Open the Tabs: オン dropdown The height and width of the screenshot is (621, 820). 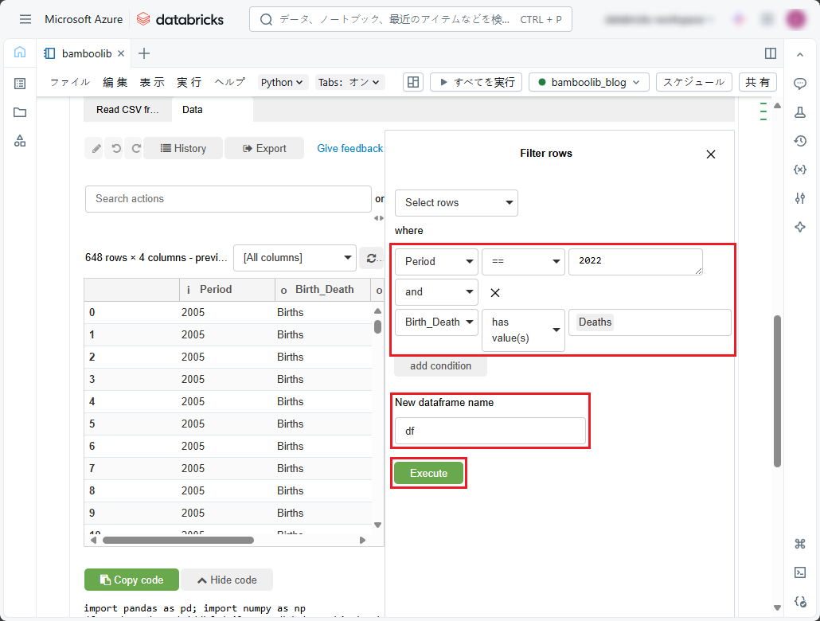[x=349, y=82]
